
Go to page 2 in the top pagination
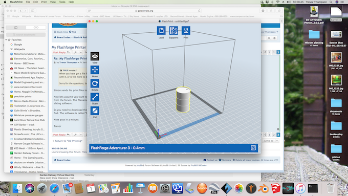click(x=274, y=52)
